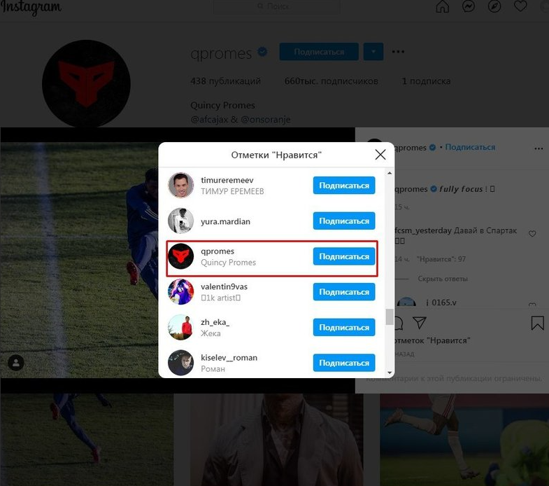Screen dimensions: 549x486
Task: Close the likes dialog with the X
Action: (380, 154)
